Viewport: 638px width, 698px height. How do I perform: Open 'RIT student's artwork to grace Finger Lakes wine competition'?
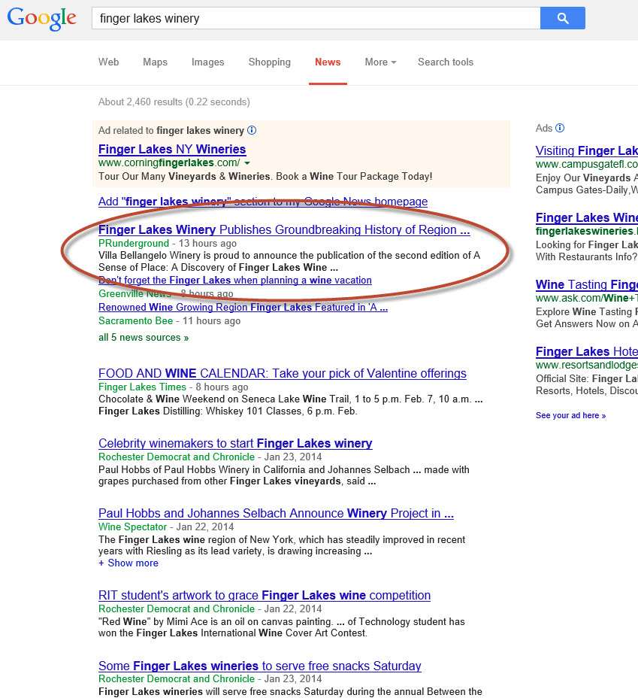(x=265, y=595)
